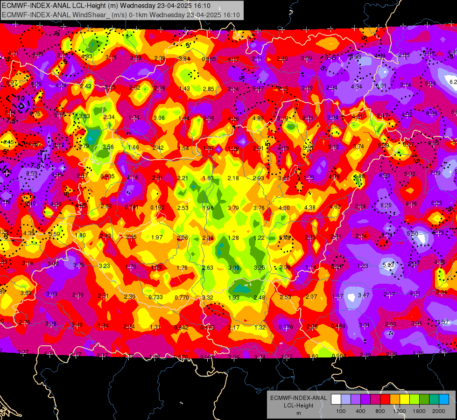Click the wind shear value 2.21
The width and height of the screenshot is (457, 420).
(183, 178)
